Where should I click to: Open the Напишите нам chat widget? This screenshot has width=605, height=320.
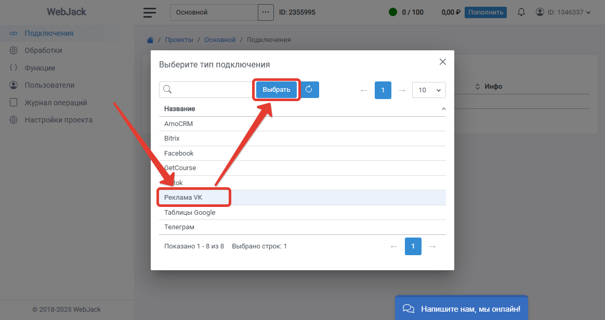(462, 308)
